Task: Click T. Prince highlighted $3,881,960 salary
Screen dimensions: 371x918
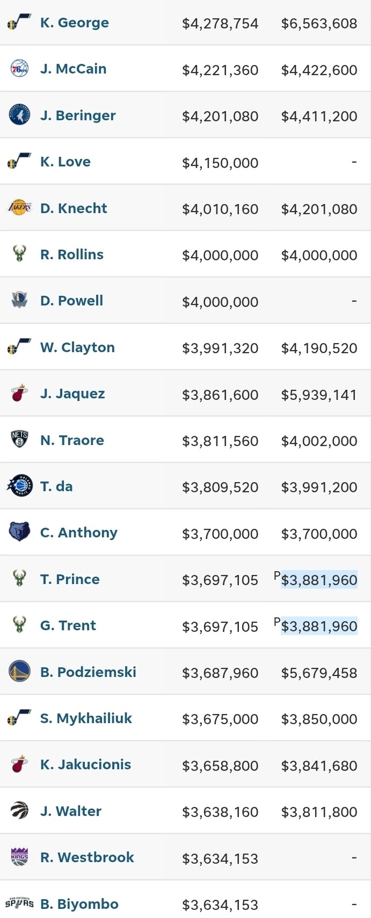Action: click(x=319, y=580)
